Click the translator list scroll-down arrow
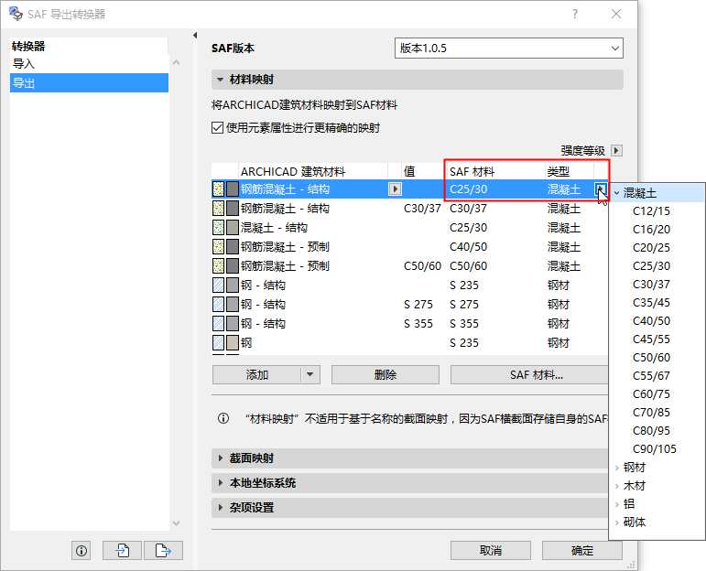 coord(177,523)
